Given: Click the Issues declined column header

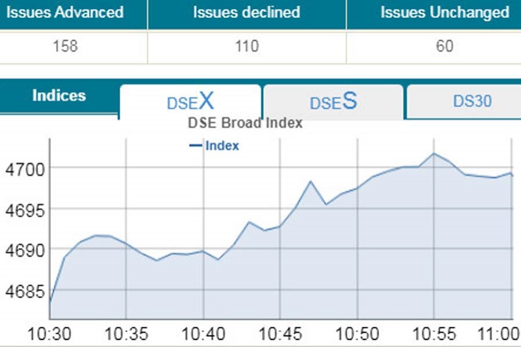Looking at the screenshot, I should (x=247, y=12).
